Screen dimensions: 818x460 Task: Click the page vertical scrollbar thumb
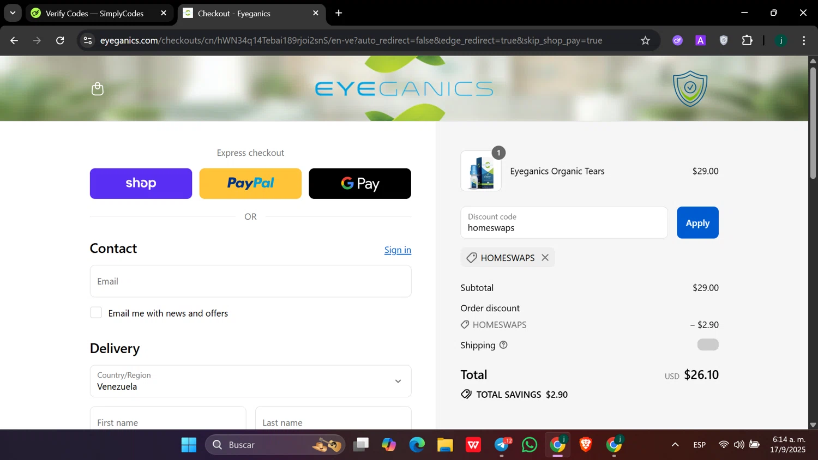point(813,123)
